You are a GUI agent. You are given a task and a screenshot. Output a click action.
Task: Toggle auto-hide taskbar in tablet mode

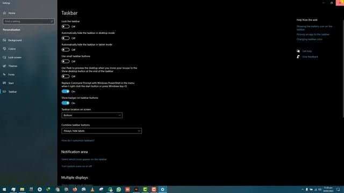66,50
